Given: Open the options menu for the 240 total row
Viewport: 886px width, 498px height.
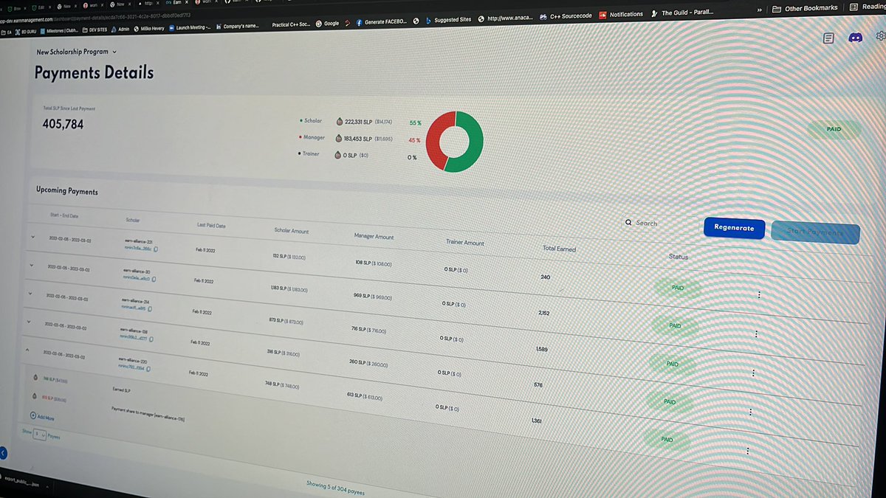Looking at the screenshot, I should 759,295.
